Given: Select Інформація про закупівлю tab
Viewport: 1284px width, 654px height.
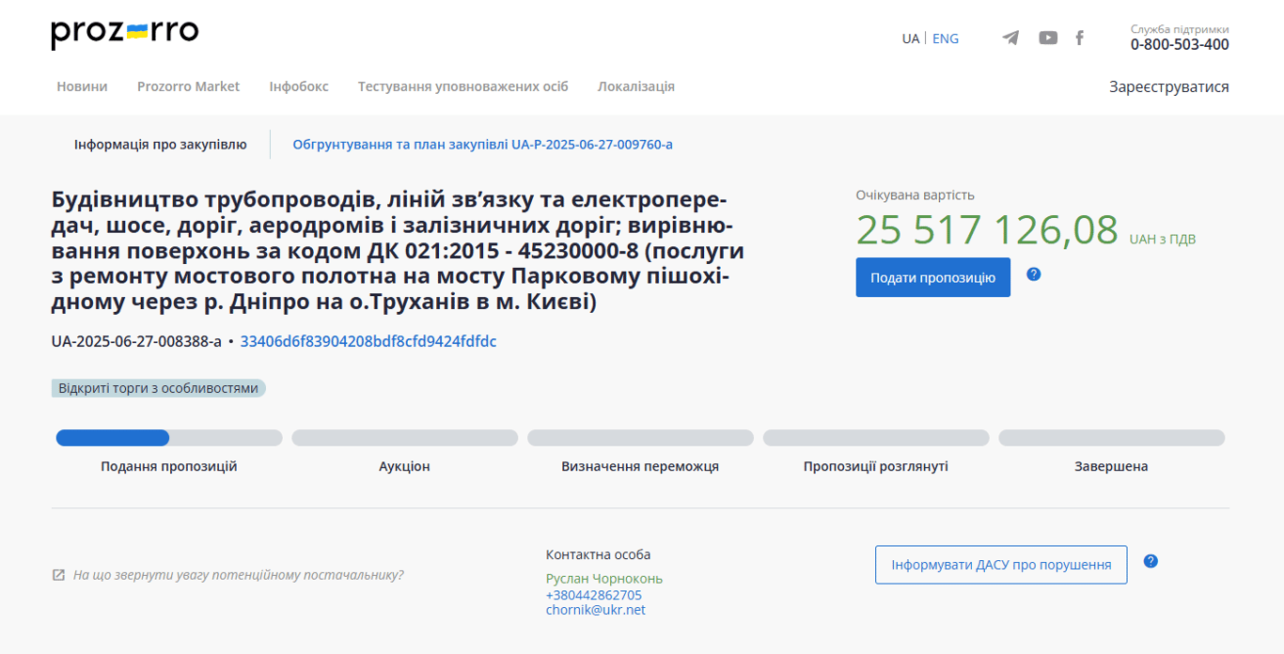Looking at the screenshot, I should pyautogui.click(x=160, y=145).
